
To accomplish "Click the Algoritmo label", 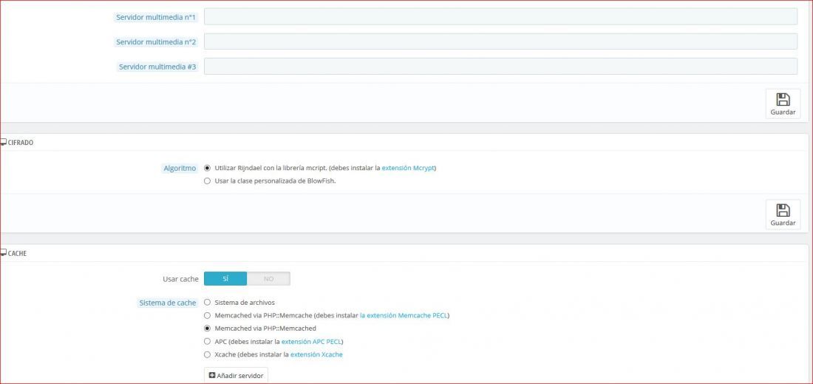I will 180,168.
